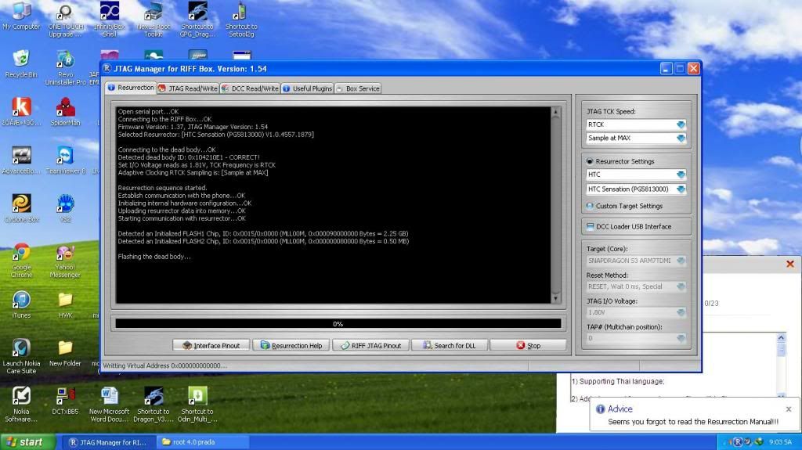The image size is (802, 450).
Task: Click Advice balloon Resurrection Manual message
Action: (693, 422)
